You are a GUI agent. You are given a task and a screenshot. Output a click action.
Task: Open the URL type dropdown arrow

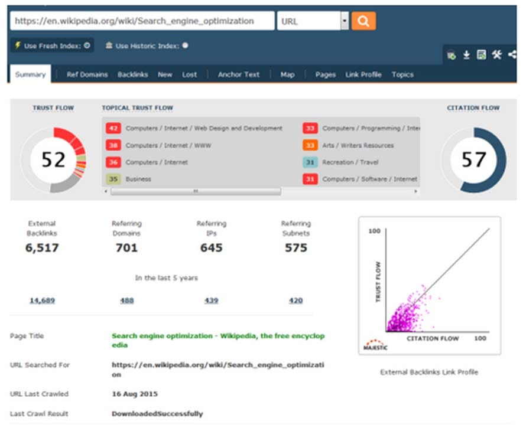[345, 21]
